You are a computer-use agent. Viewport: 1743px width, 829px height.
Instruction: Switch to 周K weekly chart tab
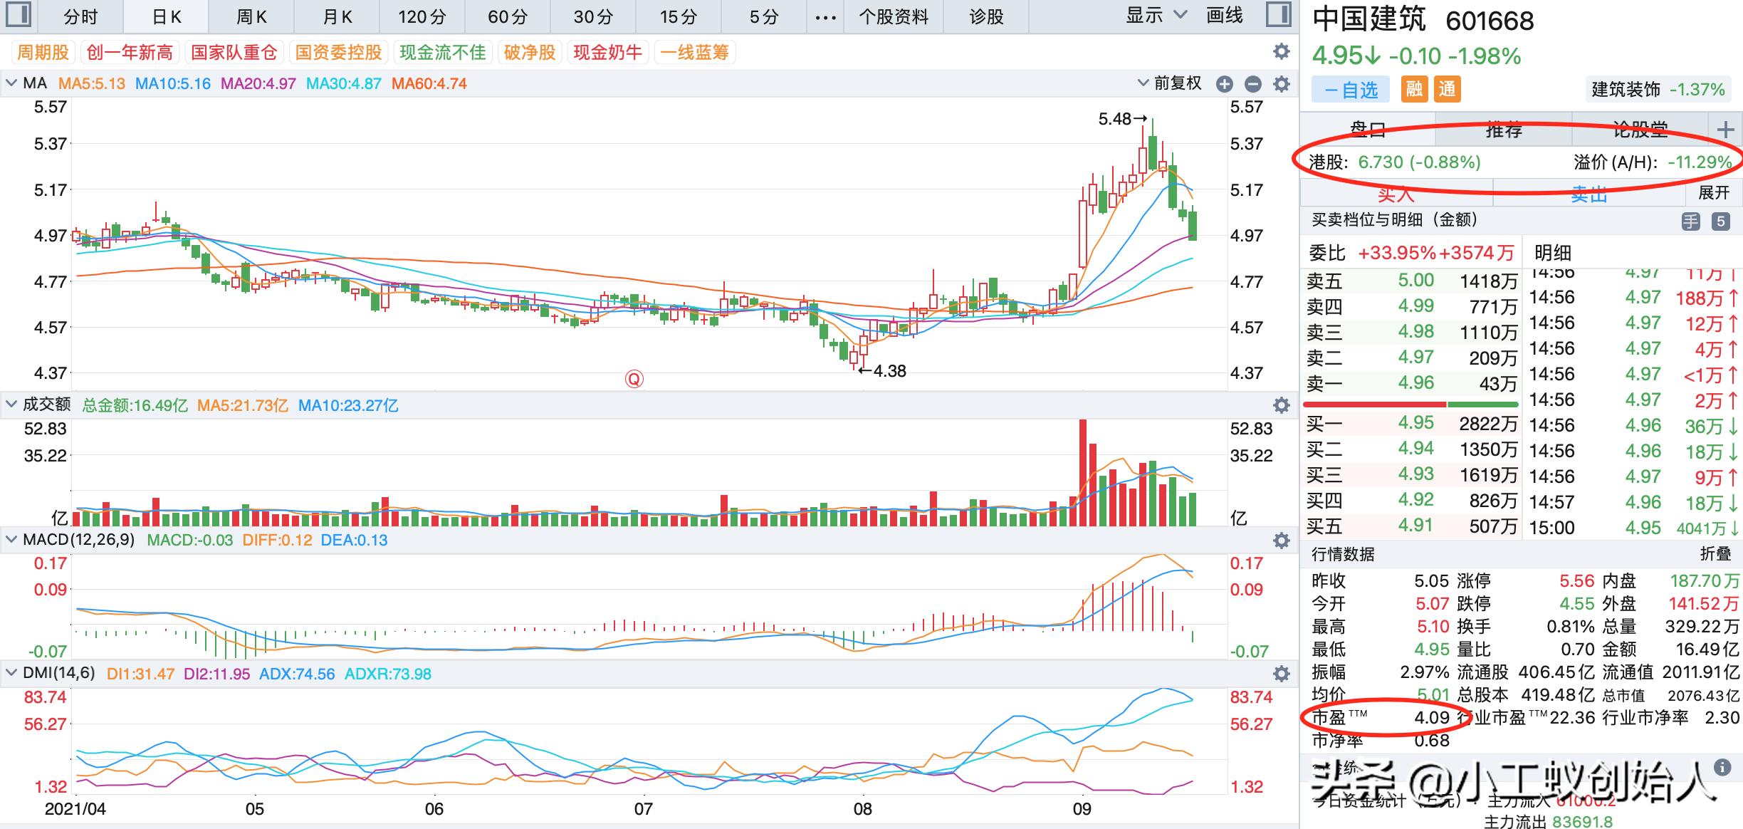pos(251,16)
